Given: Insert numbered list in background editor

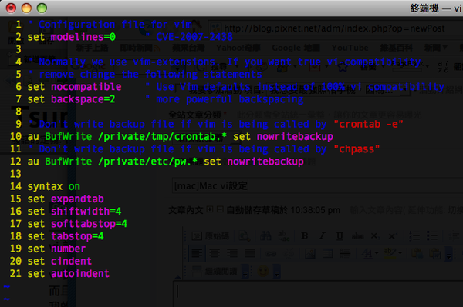Looking at the screenshot, I should pyautogui.click(x=414, y=235).
